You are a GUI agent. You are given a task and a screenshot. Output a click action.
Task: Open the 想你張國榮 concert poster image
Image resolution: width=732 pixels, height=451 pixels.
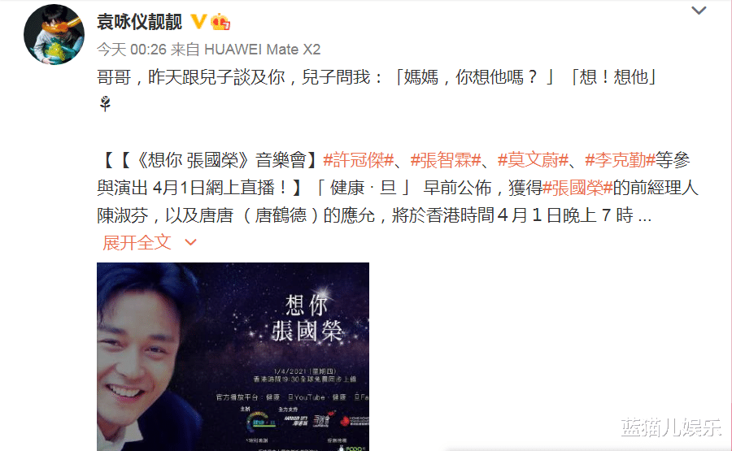233,357
